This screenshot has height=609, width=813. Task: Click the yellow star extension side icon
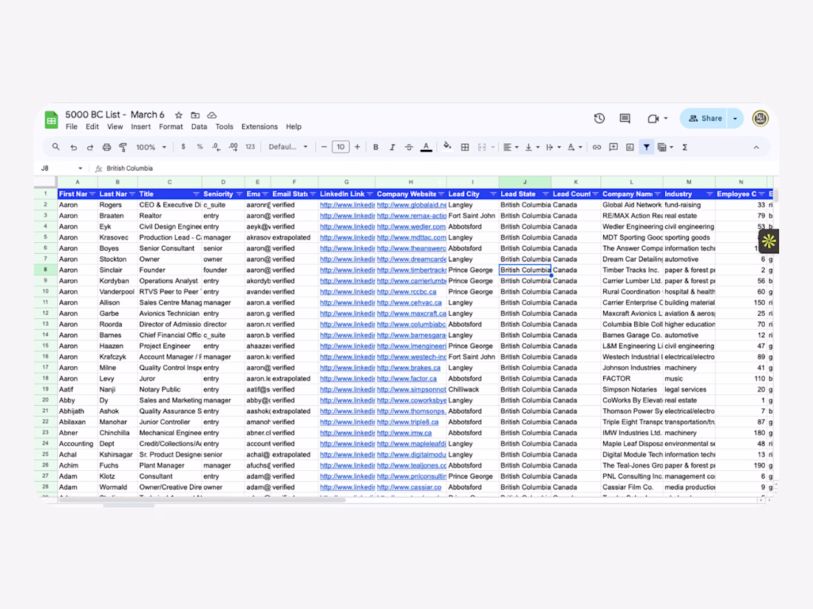point(769,241)
